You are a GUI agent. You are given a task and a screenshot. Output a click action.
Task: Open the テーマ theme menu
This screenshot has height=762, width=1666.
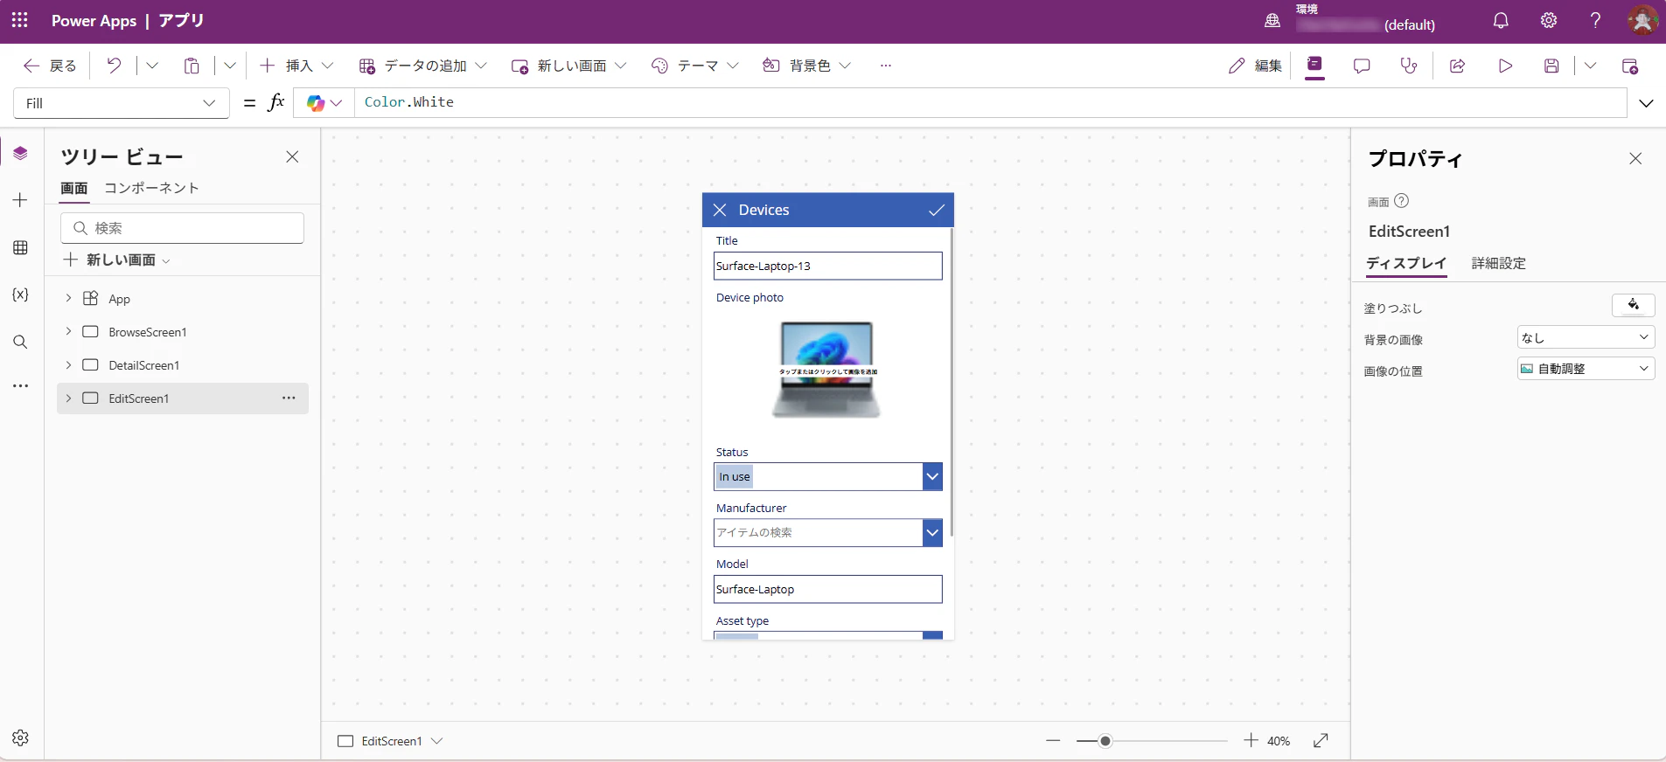coord(695,66)
